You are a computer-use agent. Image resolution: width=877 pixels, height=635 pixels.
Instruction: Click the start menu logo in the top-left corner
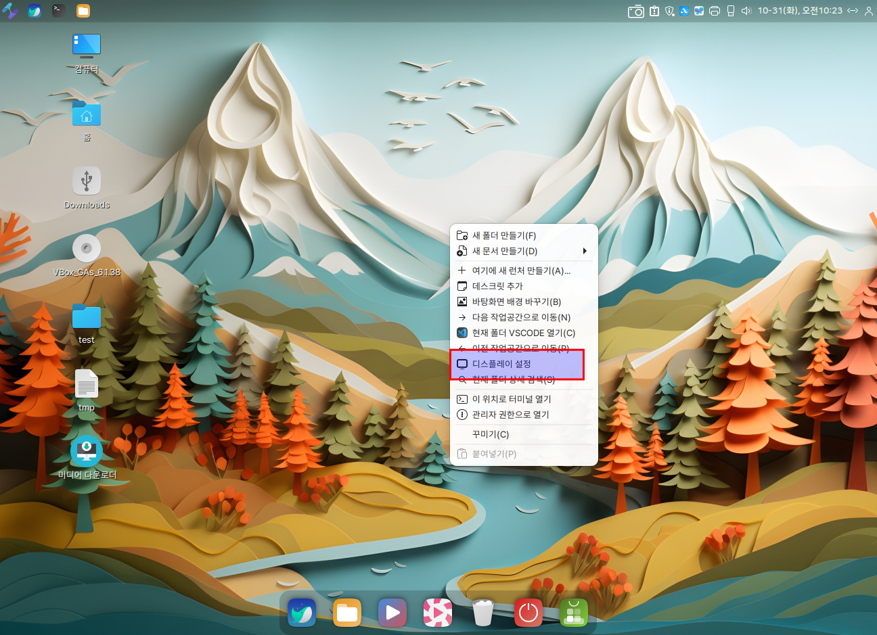pos(10,11)
